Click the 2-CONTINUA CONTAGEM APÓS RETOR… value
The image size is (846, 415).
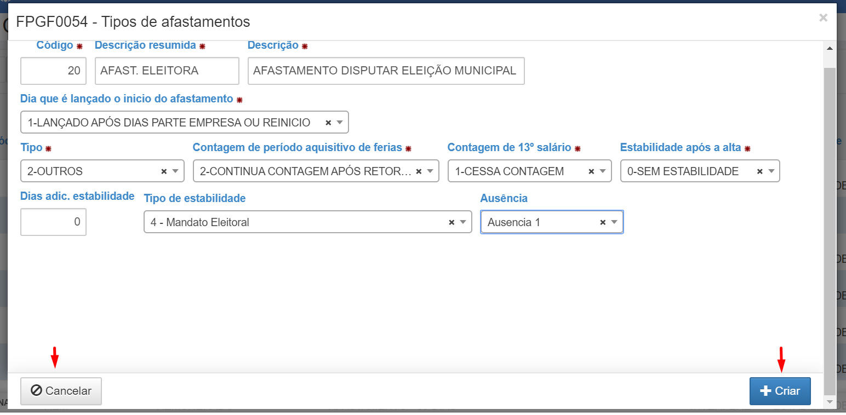click(305, 171)
